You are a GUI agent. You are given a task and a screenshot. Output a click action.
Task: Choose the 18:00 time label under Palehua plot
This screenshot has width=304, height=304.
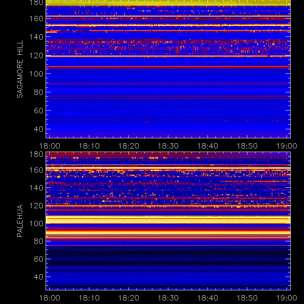(50, 298)
